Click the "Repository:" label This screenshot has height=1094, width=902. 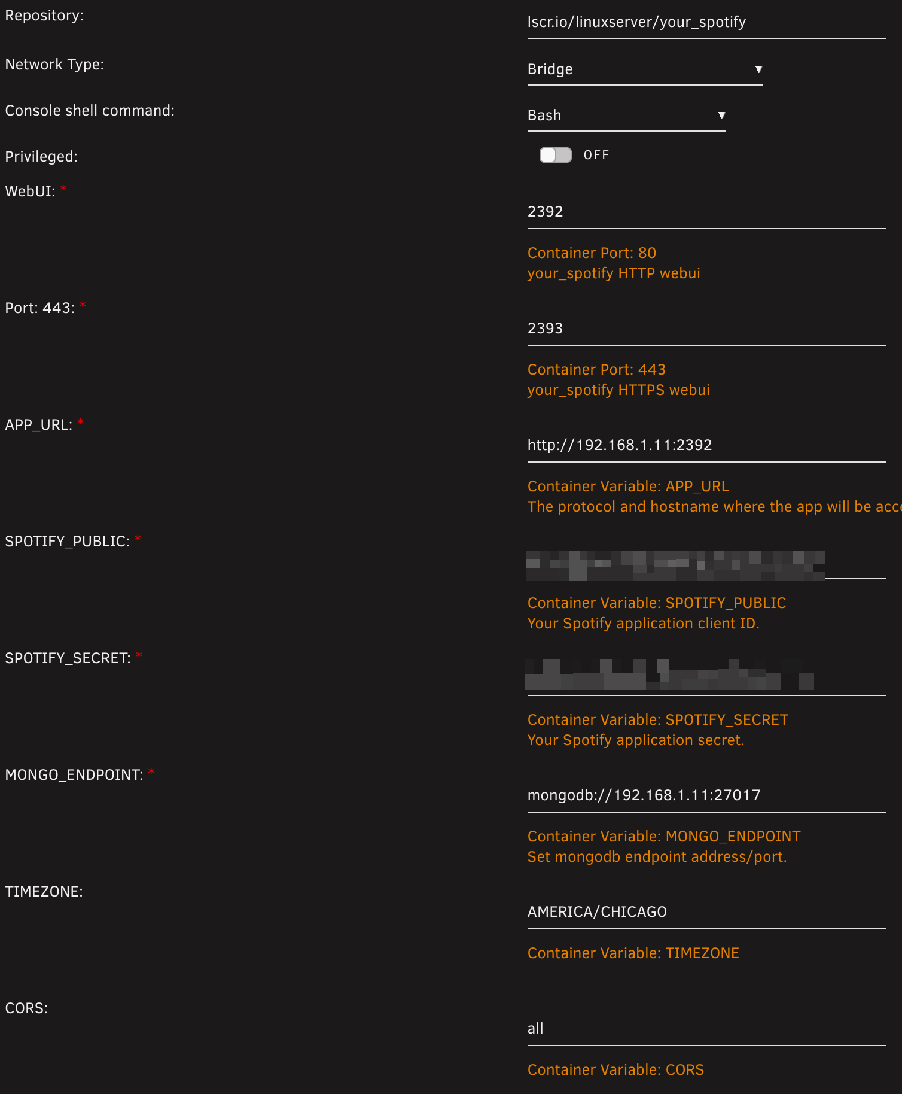(44, 16)
